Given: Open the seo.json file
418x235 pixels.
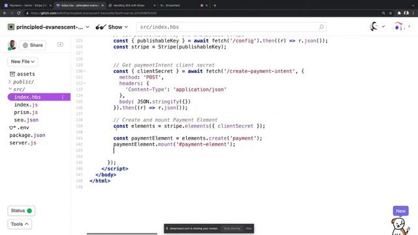Looking at the screenshot, I should pos(26,120).
